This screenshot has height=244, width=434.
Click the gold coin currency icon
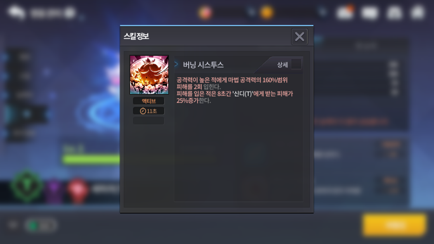point(266,12)
